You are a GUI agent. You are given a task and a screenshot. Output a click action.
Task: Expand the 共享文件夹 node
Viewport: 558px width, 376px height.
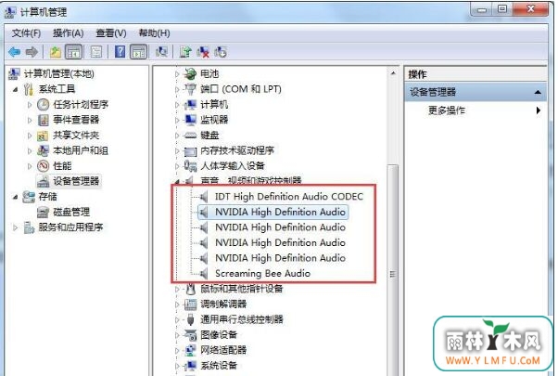(x=30, y=136)
